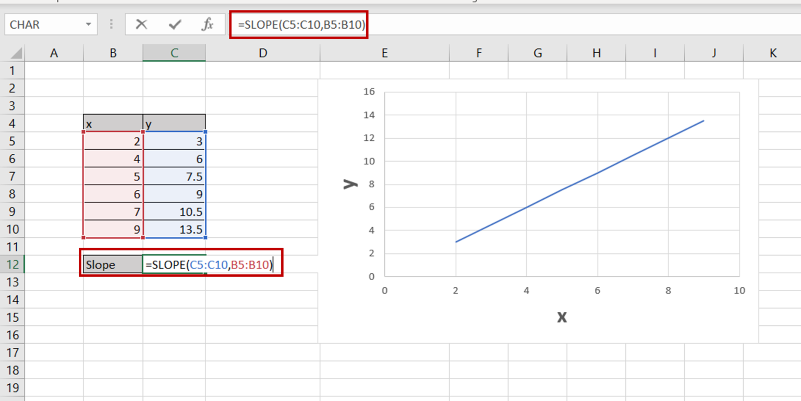Select column C header

(174, 52)
